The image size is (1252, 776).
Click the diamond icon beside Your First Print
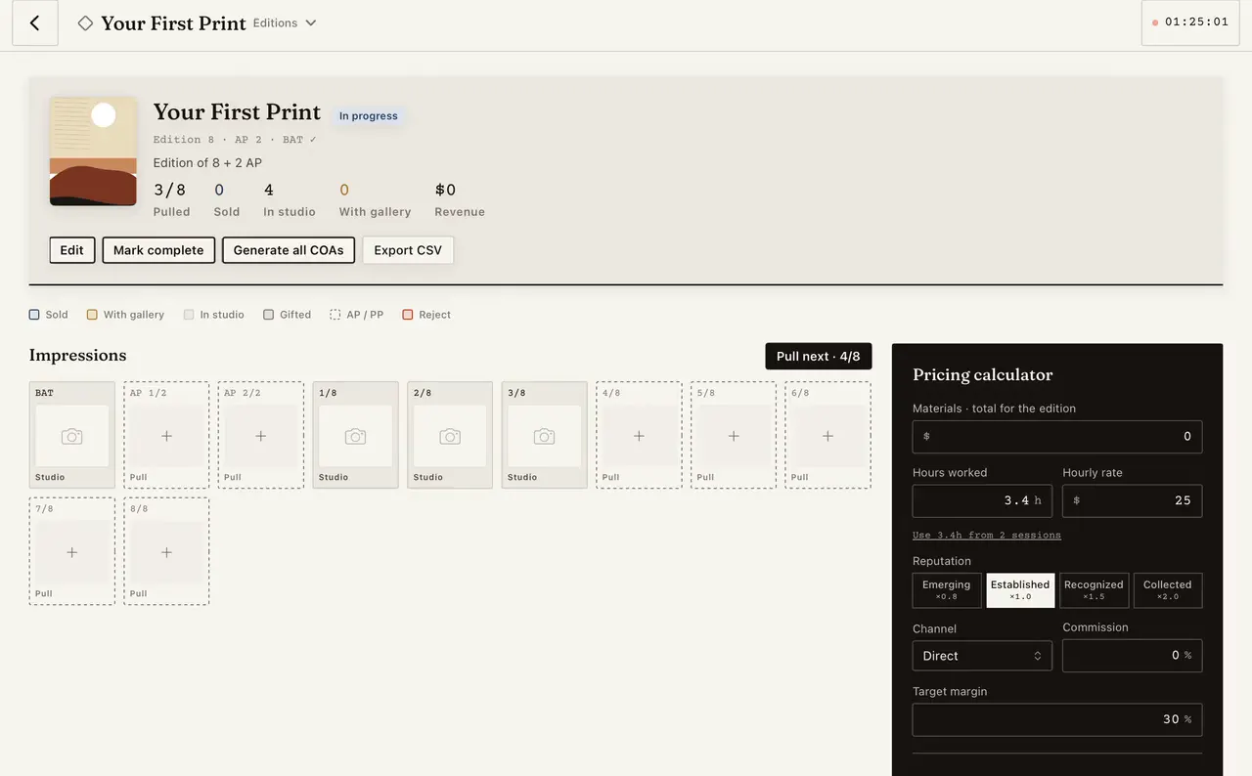pos(85,22)
